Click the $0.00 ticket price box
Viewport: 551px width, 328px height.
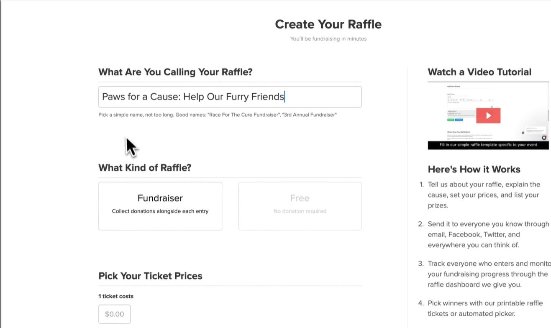tap(114, 314)
